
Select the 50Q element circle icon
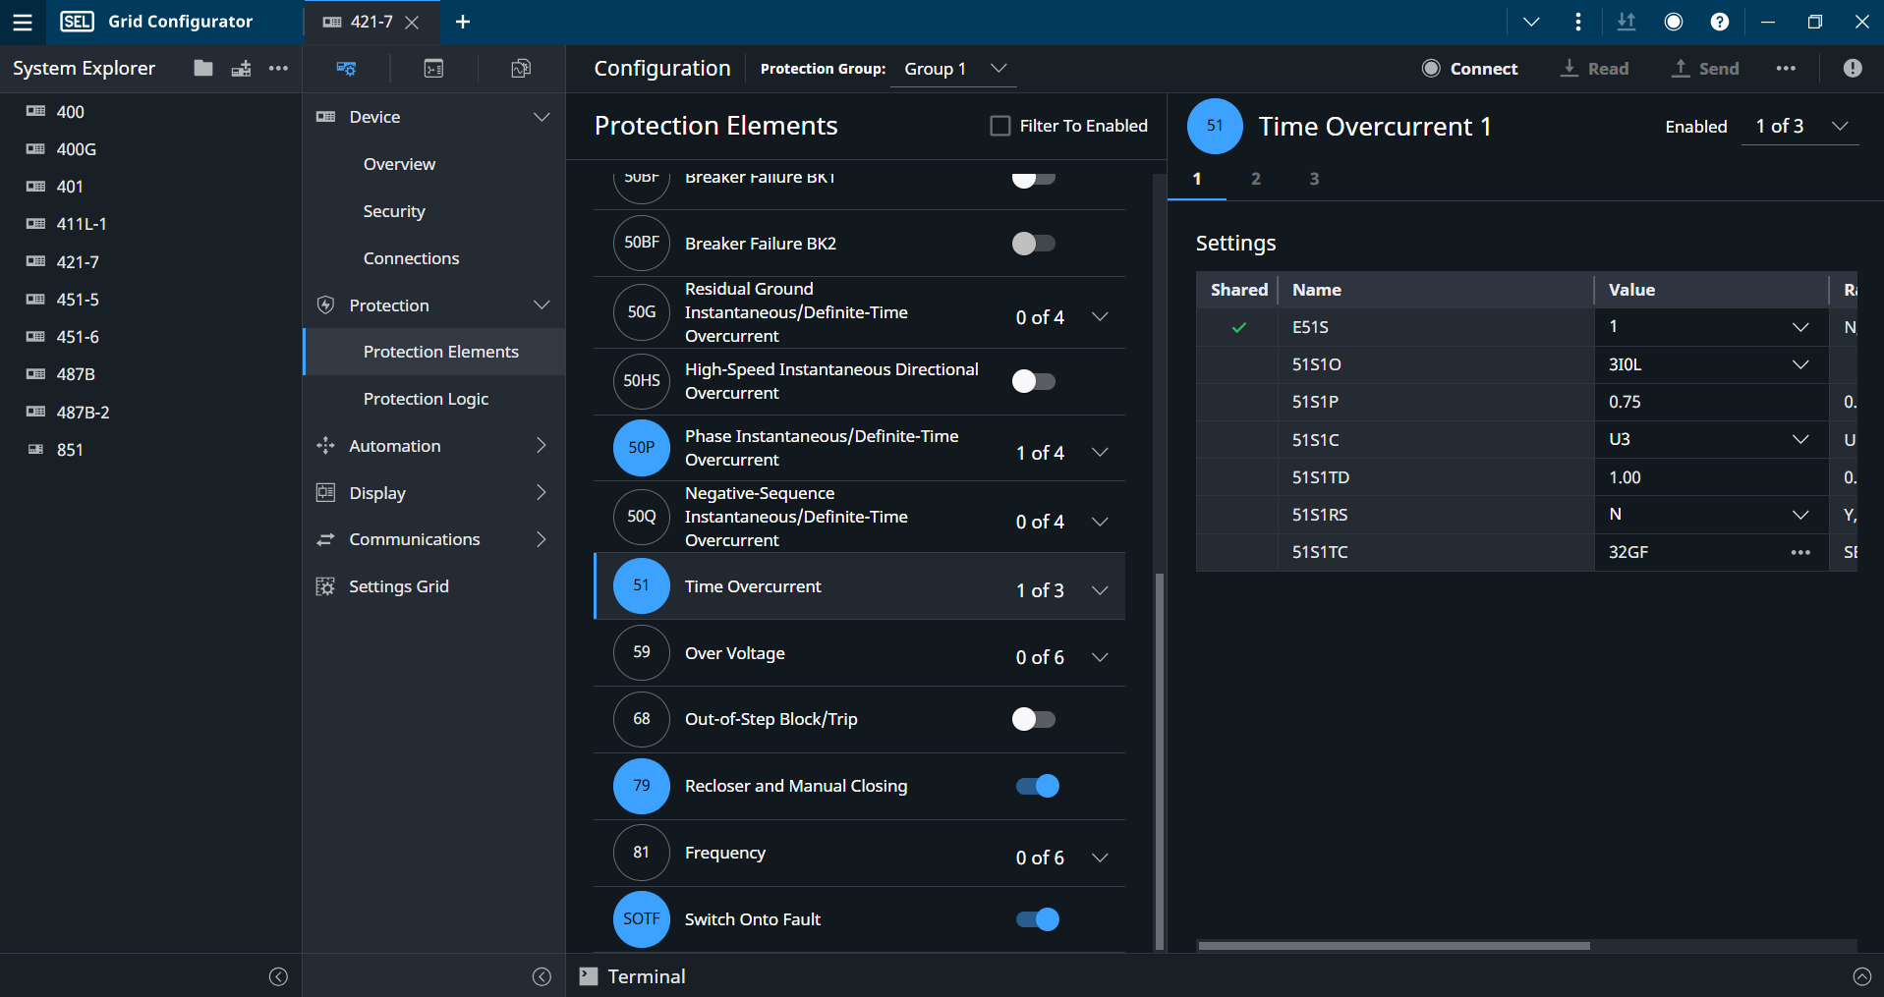point(642,517)
